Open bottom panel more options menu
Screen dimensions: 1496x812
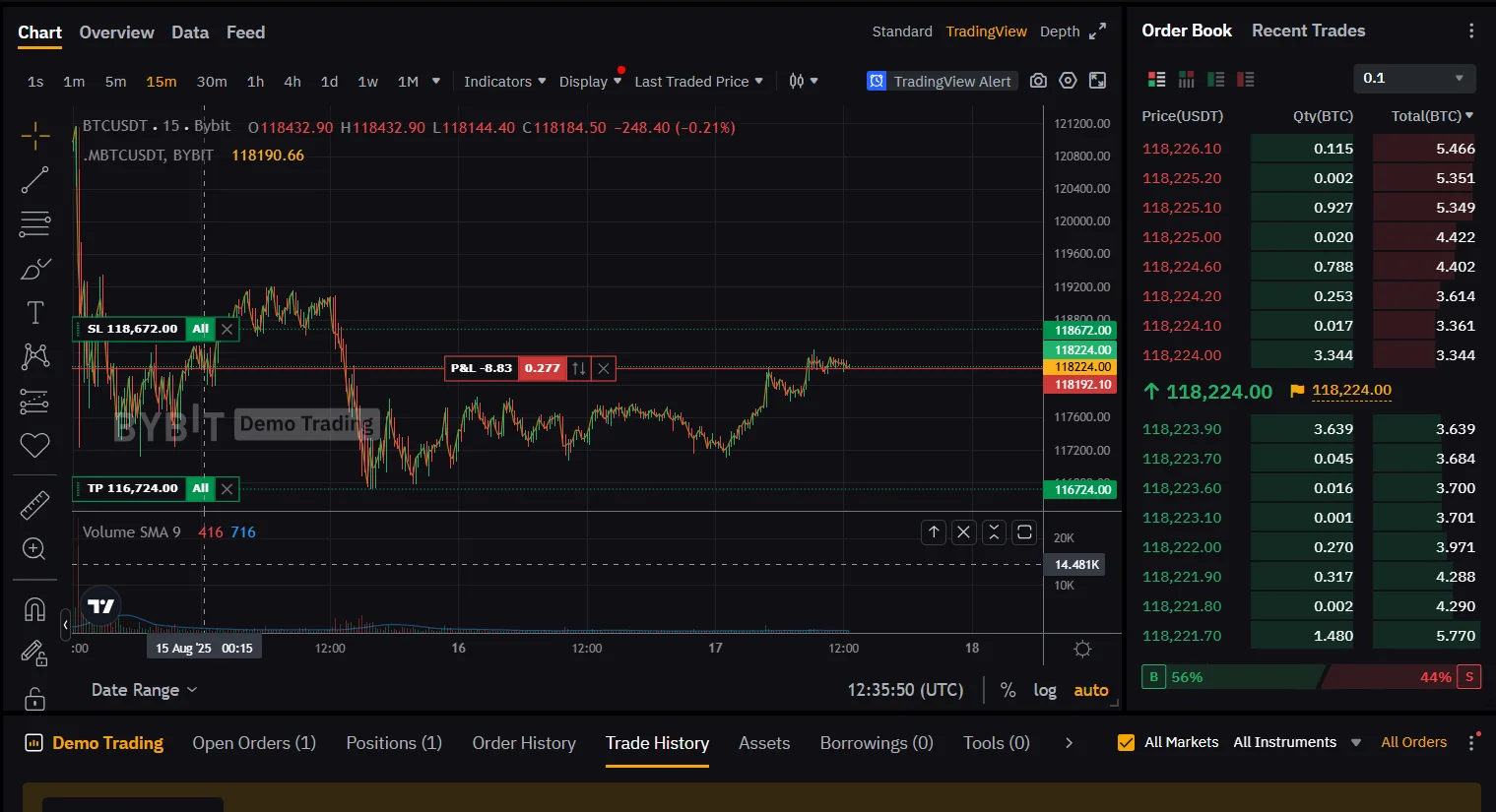(x=1472, y=743)
